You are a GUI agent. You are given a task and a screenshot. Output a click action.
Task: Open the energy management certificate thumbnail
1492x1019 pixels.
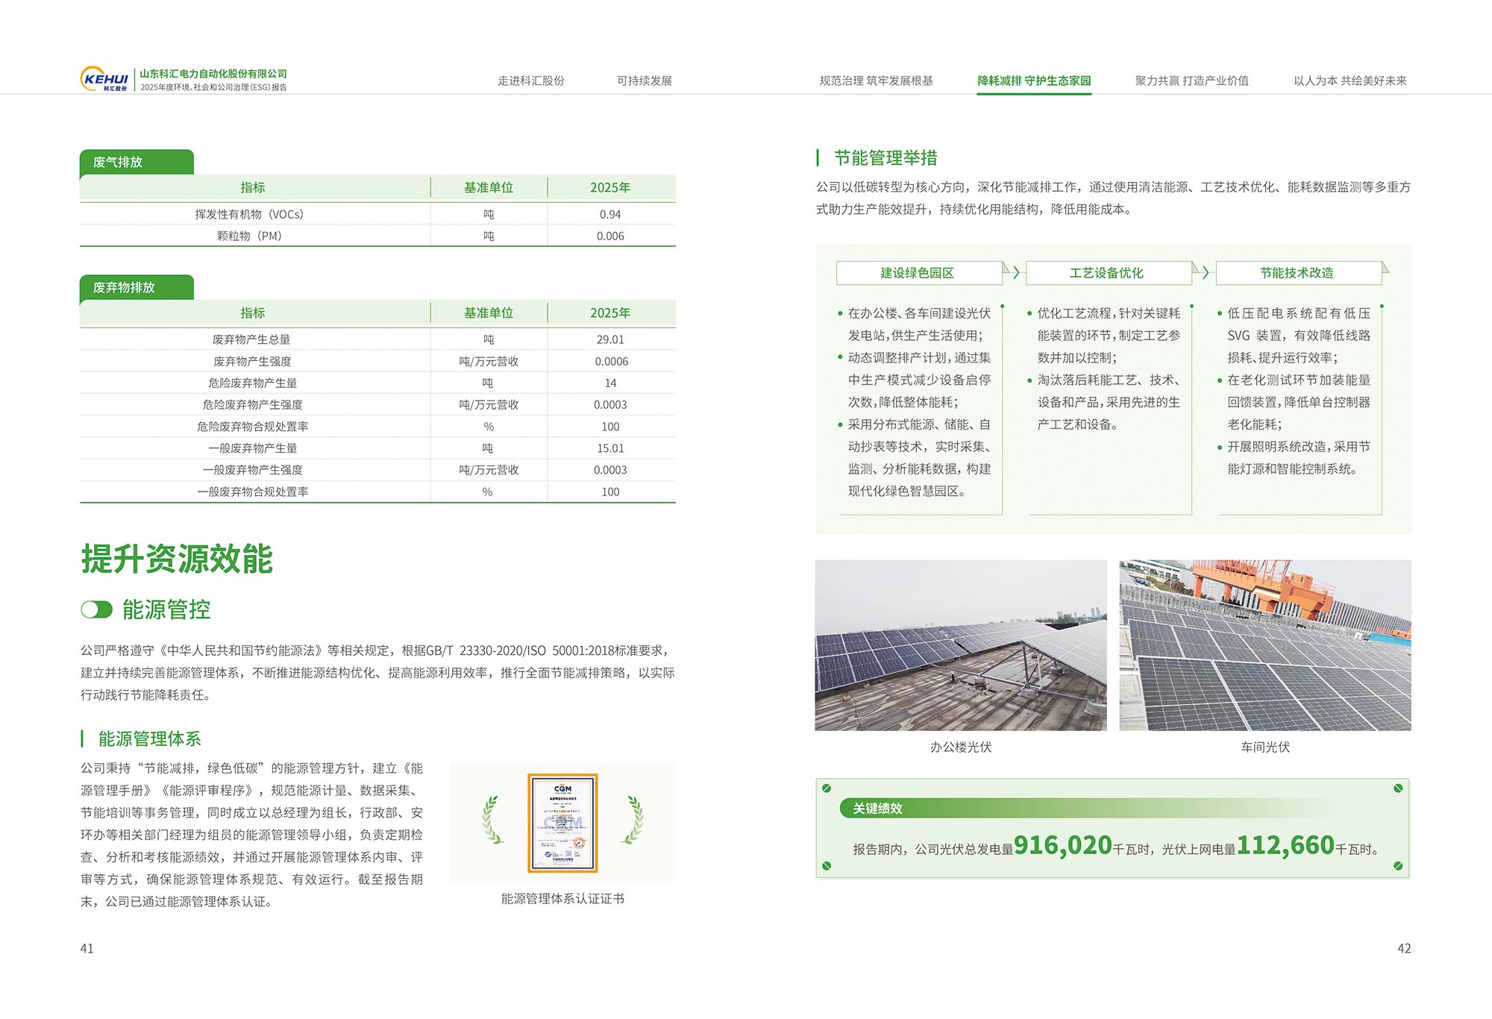tap(562, 823)
